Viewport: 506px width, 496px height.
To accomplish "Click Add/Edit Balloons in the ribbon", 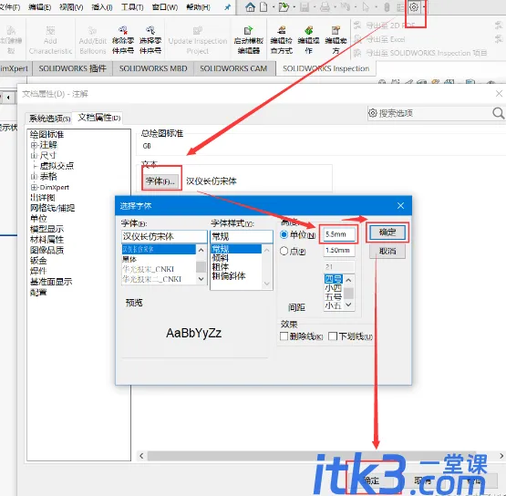I will click(93, 40).
